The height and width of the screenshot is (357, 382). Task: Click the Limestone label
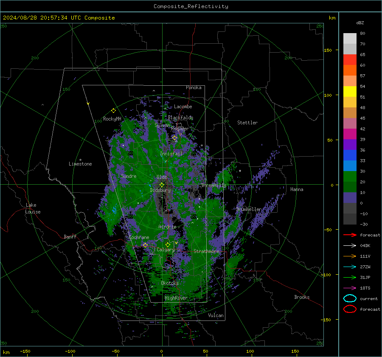80,164
